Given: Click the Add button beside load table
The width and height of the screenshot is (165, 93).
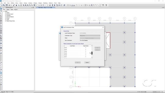Looking at the screenshot, I should click(x=97, y=48).
